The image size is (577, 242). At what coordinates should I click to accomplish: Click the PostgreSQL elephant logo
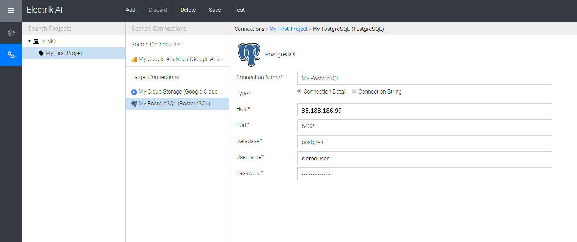coord(249,55)
